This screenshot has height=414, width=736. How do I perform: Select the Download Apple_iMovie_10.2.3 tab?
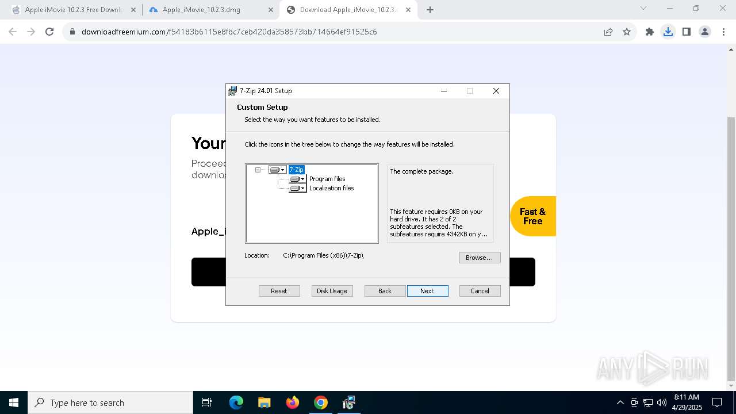(x=348, y=10)
